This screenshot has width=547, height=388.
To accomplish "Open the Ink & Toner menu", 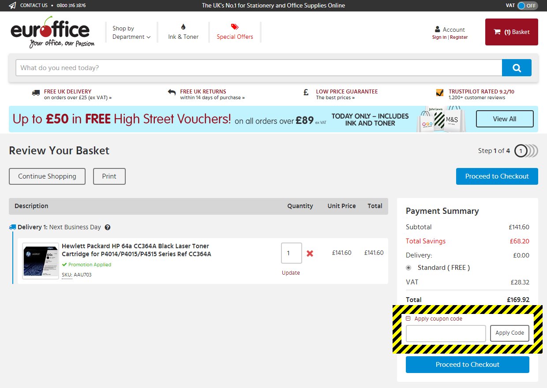I will pyautogui.click(x=184, y=32).
